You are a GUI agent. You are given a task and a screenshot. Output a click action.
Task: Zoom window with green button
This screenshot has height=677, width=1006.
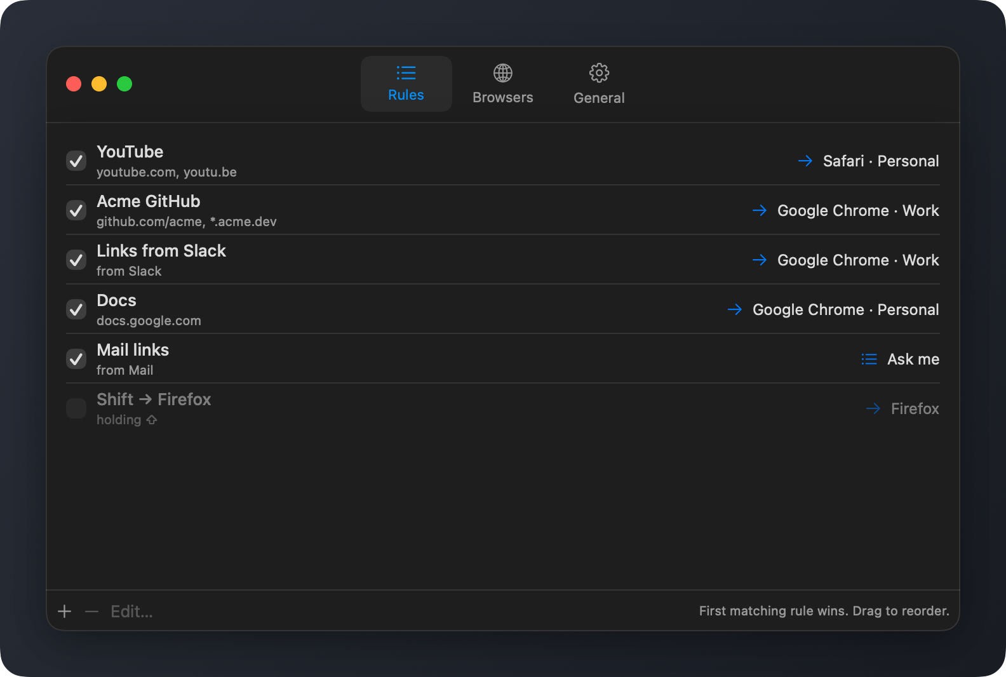[124, 84]
